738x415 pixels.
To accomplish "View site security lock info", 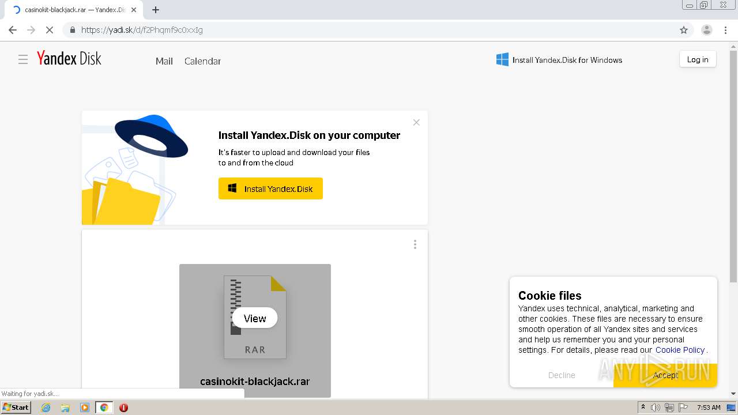I will tap(72, 30).
